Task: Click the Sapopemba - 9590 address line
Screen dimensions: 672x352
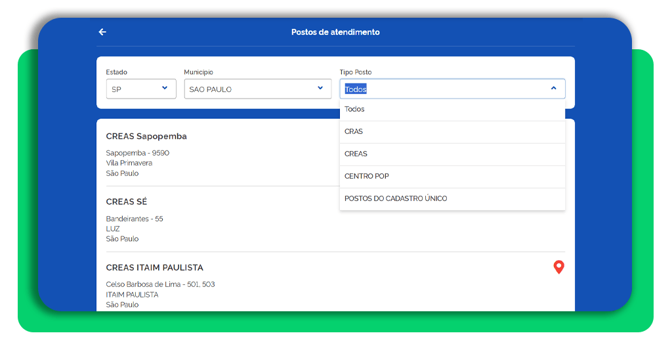Action: 138,153
